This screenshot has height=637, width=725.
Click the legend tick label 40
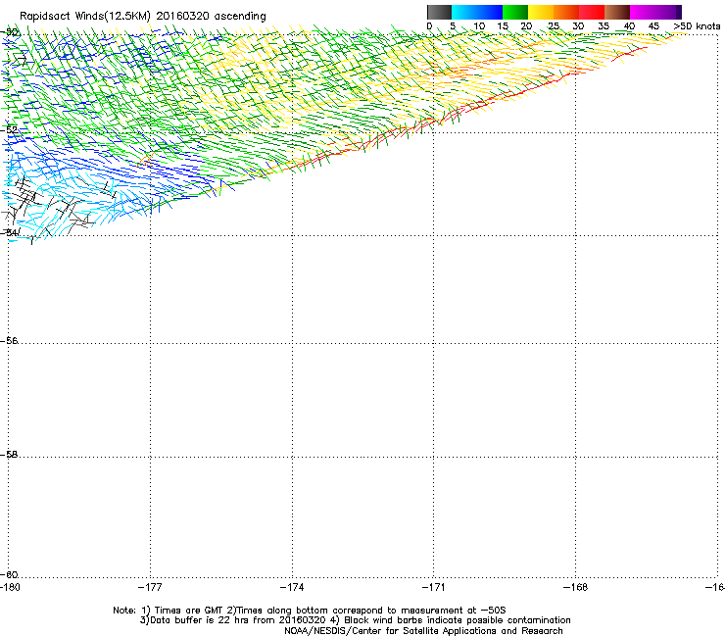629,26
